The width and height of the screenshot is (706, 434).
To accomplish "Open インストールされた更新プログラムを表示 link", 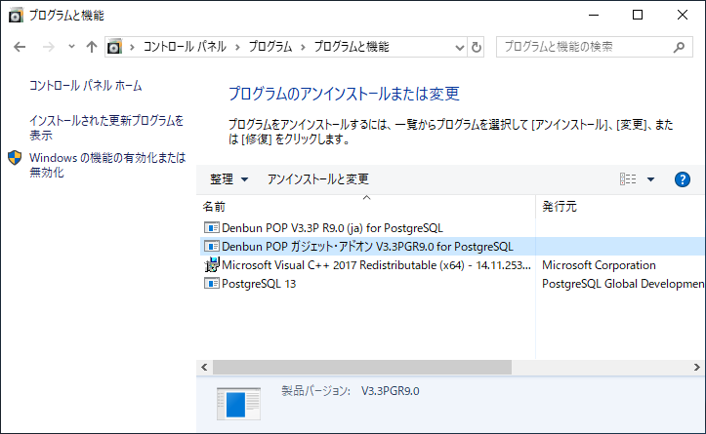I will [106, 128].
